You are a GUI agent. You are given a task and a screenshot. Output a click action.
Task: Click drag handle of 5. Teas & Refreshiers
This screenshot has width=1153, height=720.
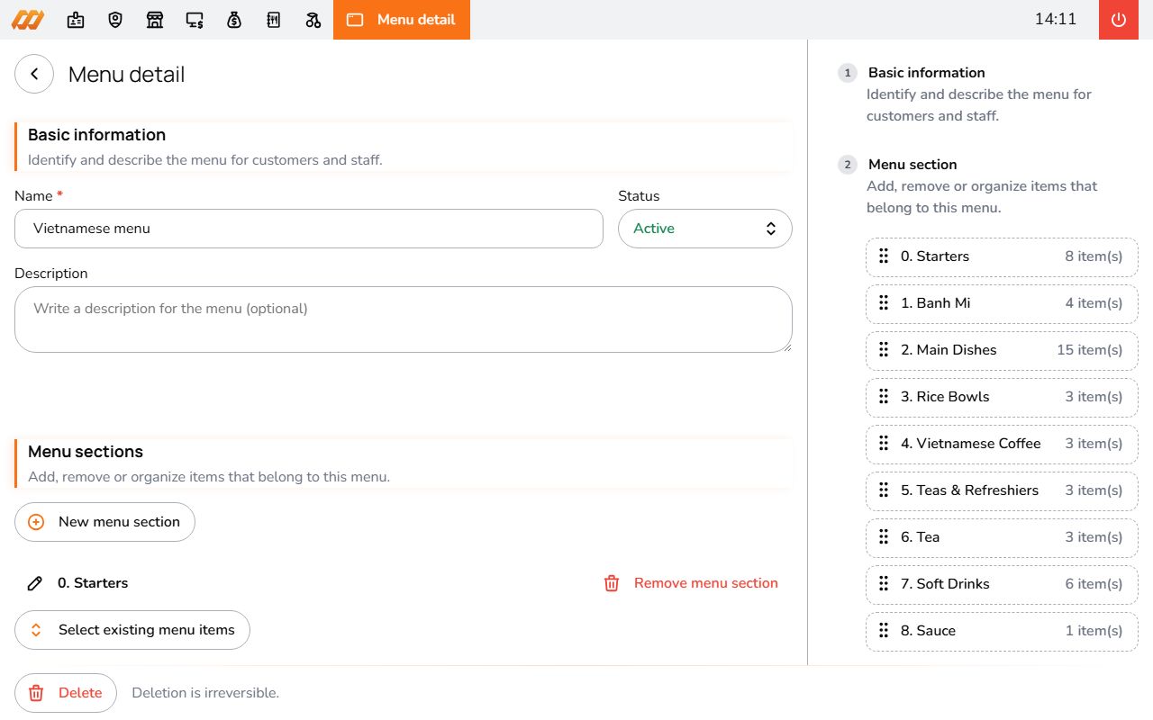884,490
